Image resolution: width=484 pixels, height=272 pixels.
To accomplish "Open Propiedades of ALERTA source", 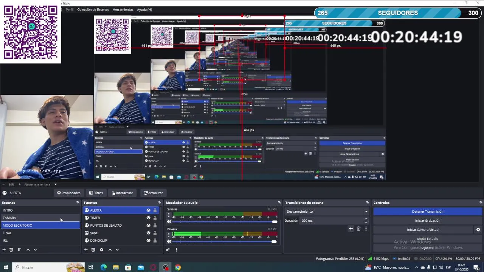I will click(x=68, y=193).
